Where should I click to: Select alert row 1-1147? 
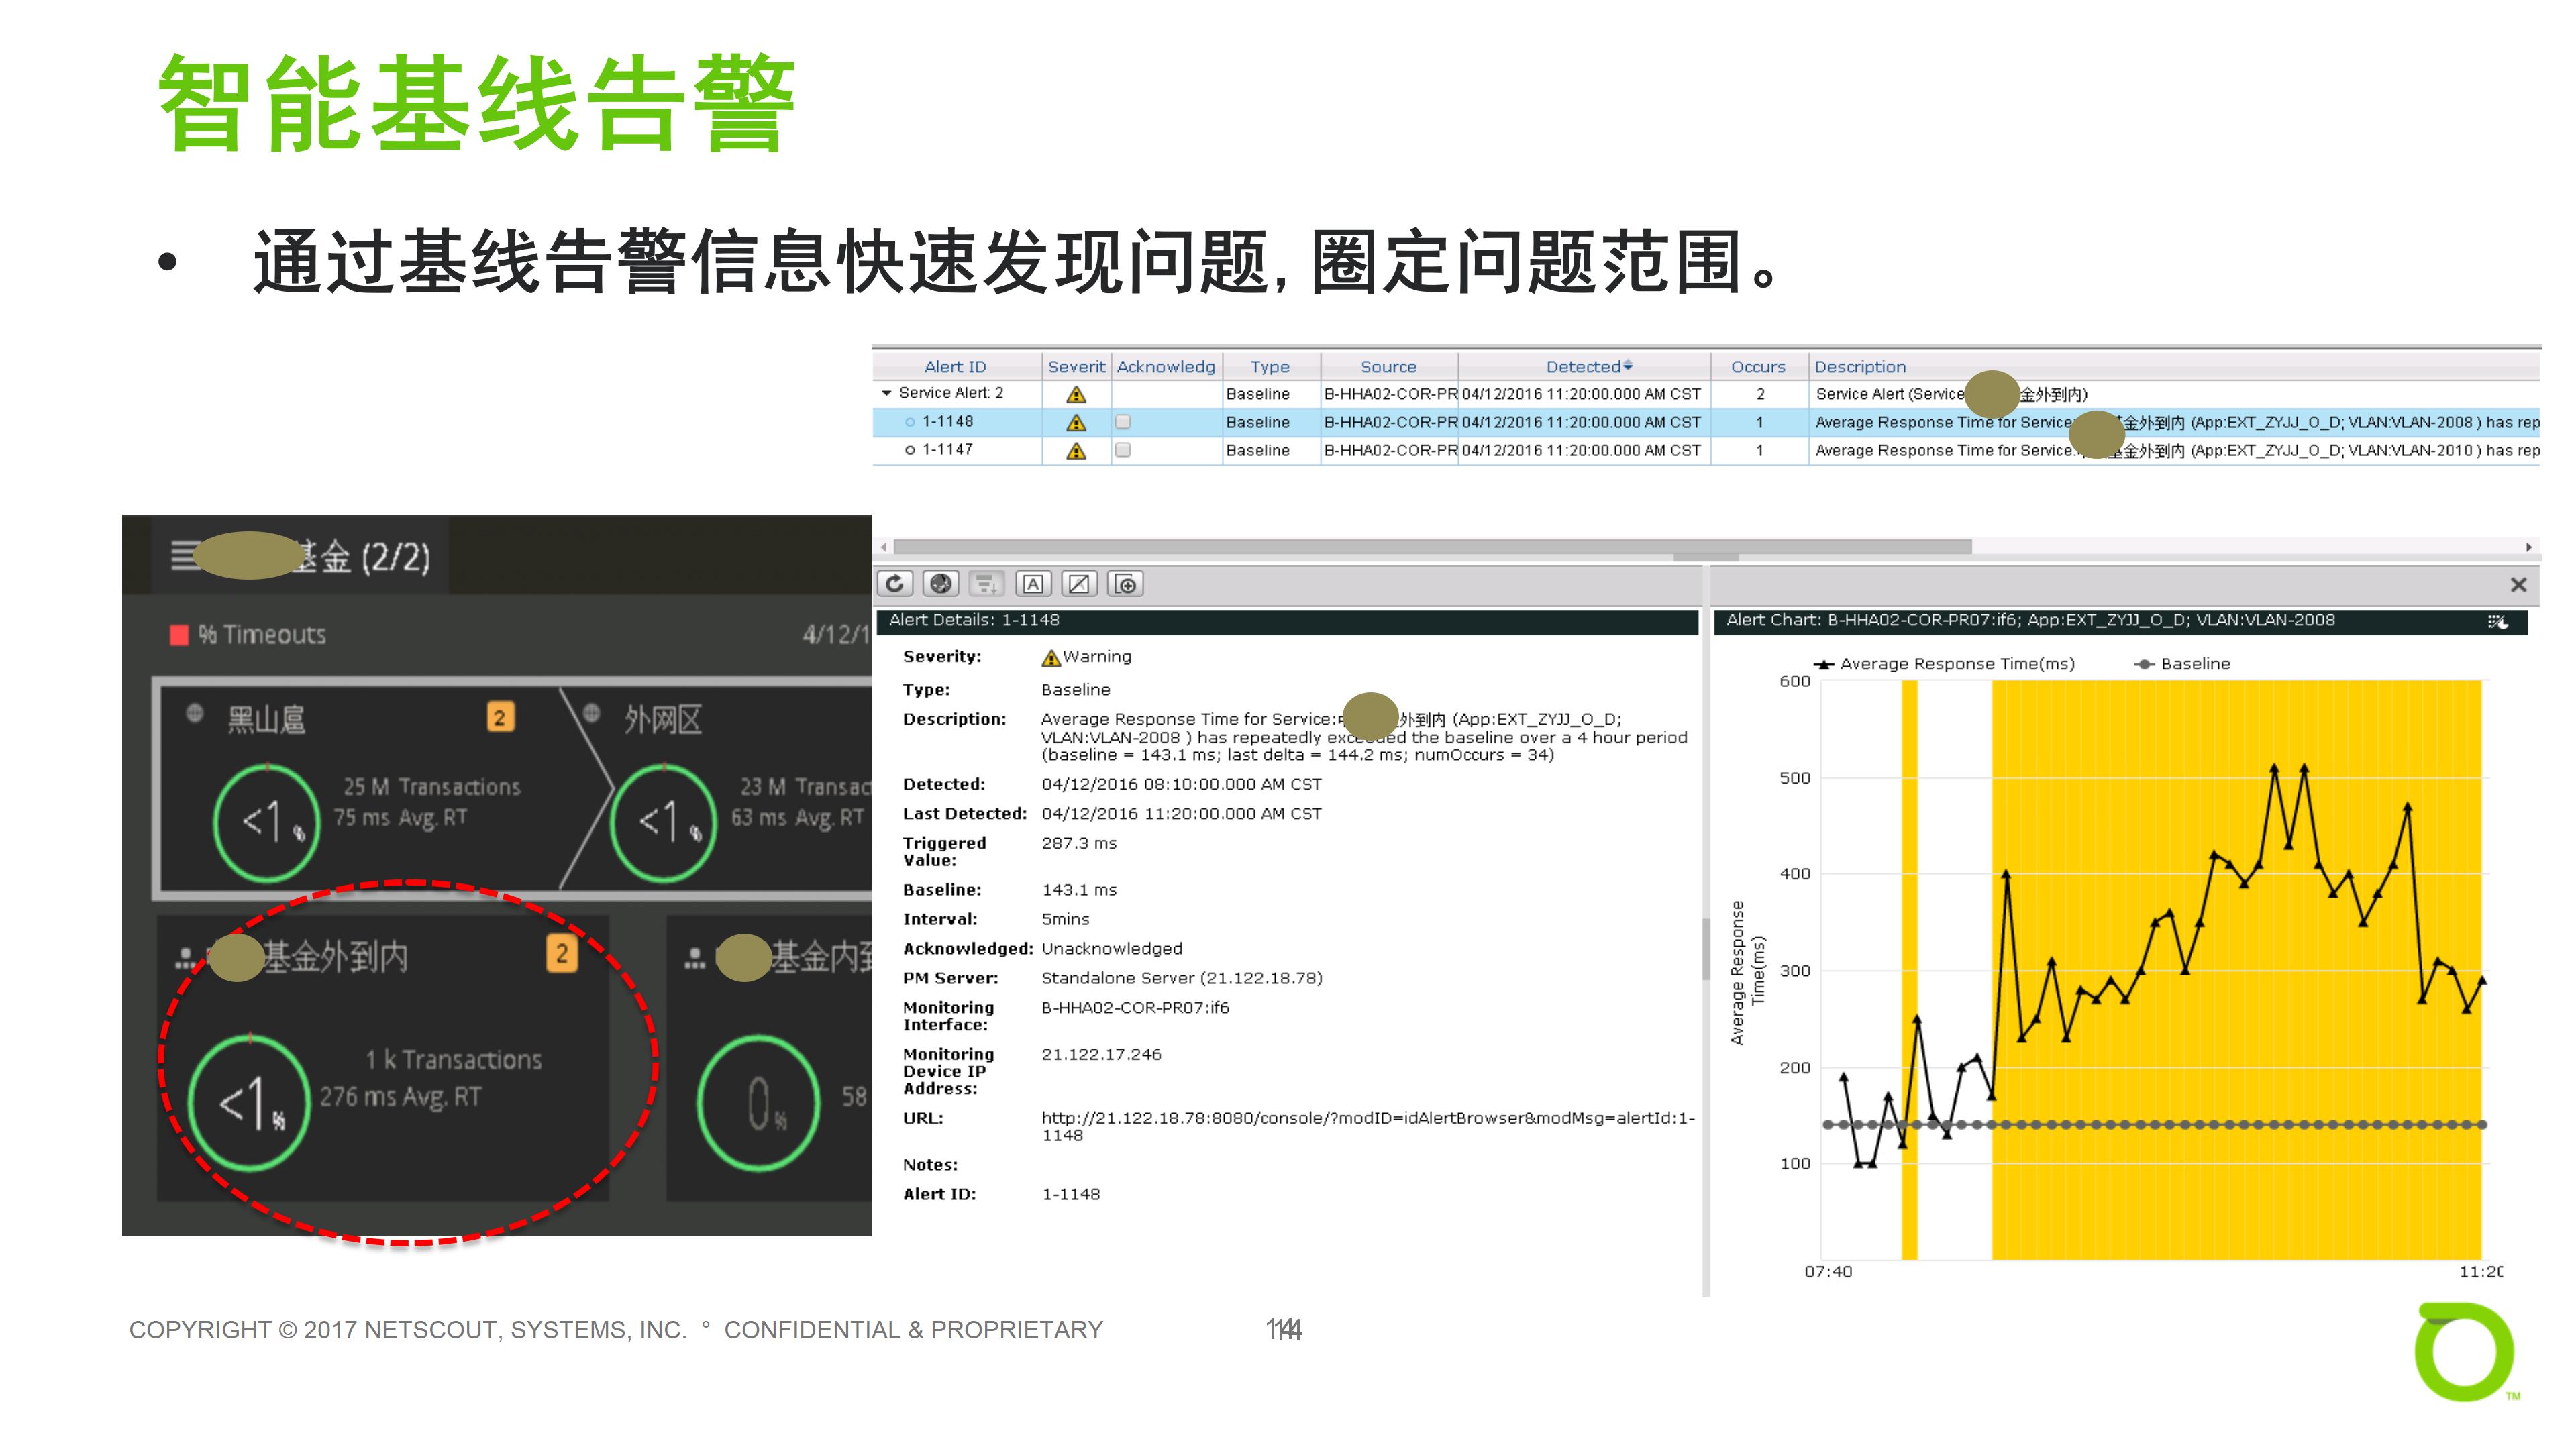click(1706, 450)
